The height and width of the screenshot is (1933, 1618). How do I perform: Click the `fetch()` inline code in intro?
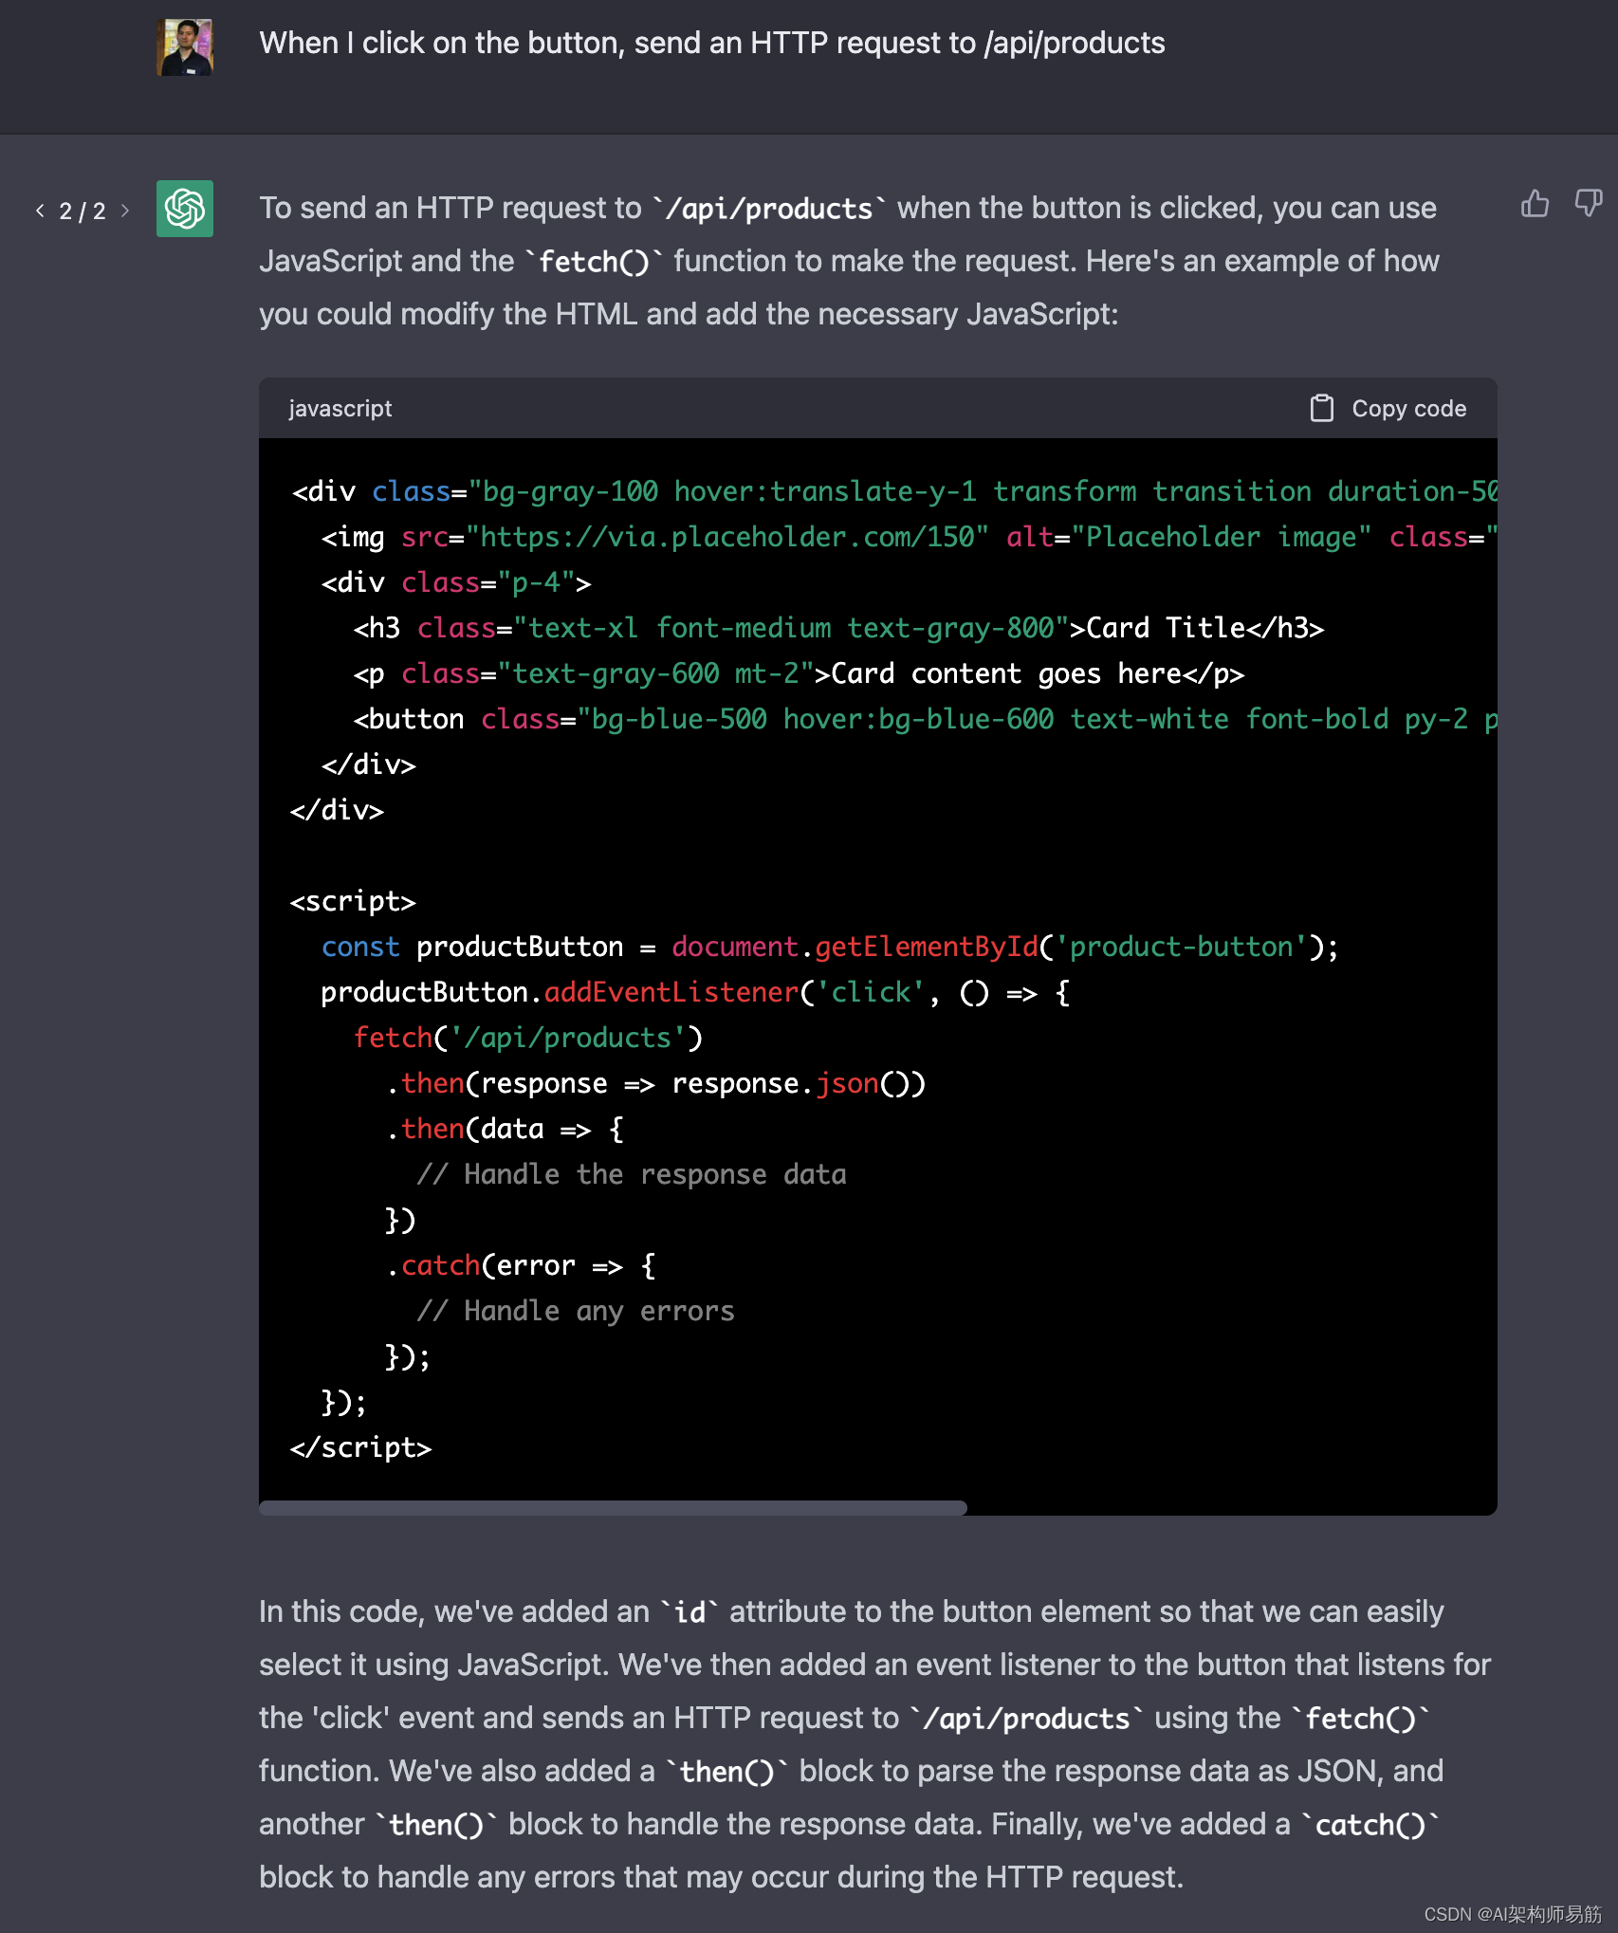[x=594, y=262]
